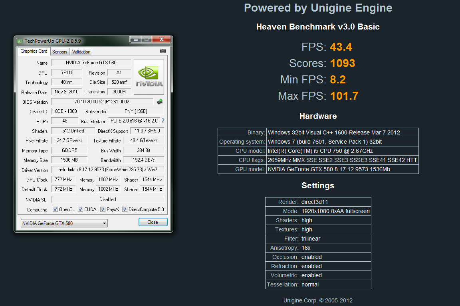Click the Driver Version field nvlddmkm 8.17.12.9573
The width and height of the screenshot is (460, 306).
coord(108,170)
